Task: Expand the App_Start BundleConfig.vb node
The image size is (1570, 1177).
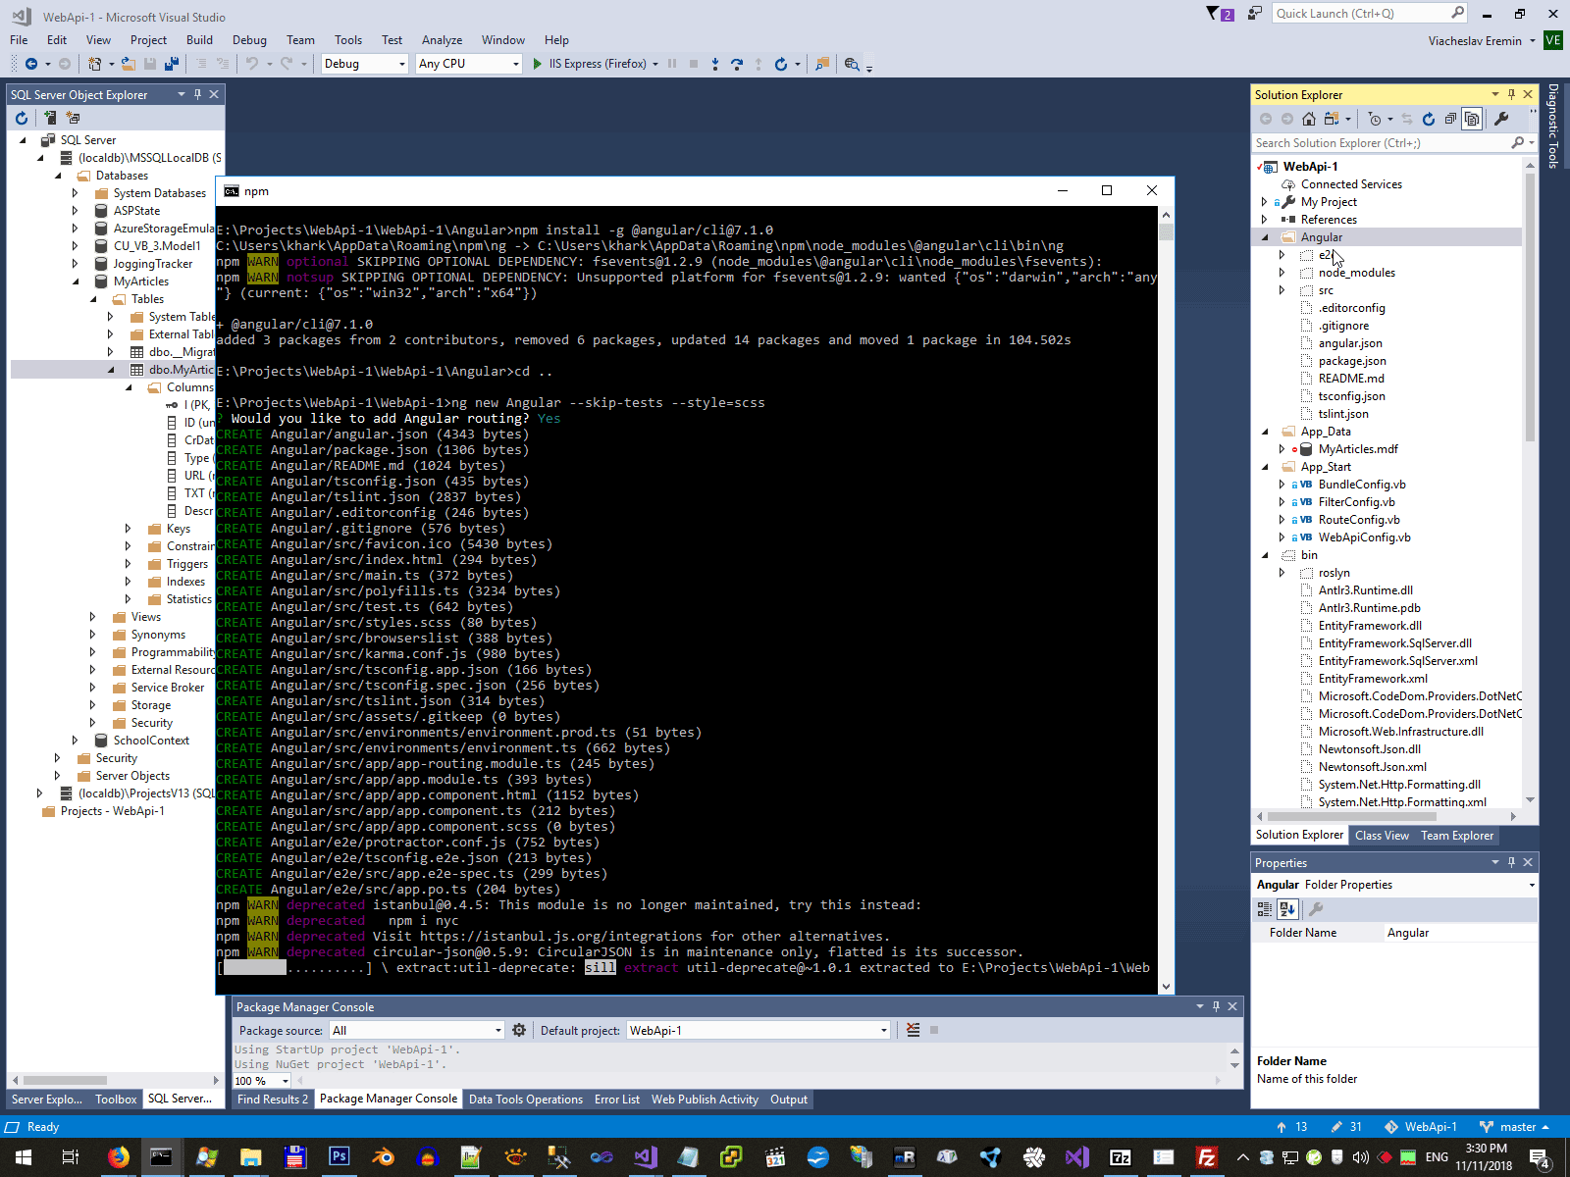Action: [x=1282, y=485]
